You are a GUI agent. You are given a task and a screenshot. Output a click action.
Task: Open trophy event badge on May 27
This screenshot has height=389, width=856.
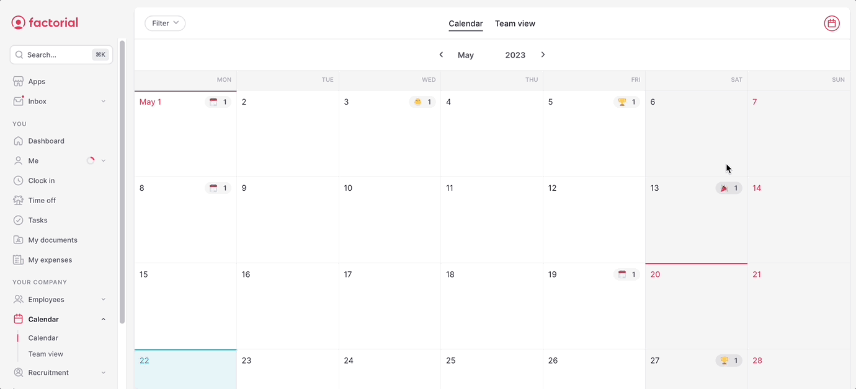pyautogui.click(x=729, y=360)
